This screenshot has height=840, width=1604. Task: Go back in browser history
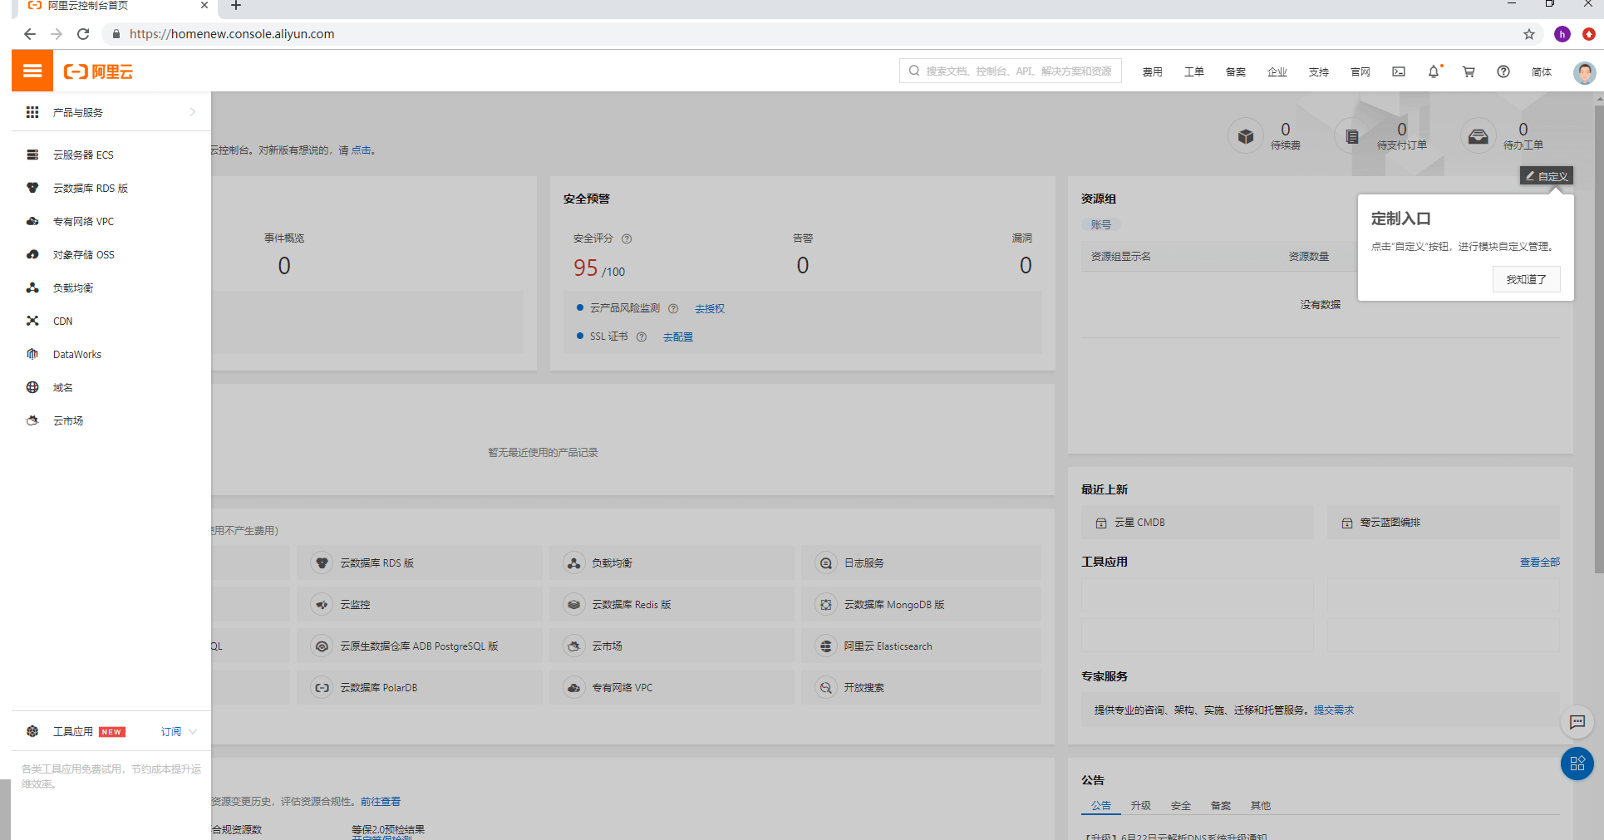(x=30, y=34)
